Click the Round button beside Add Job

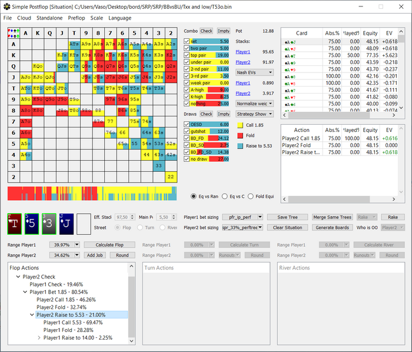[x=122, y=255]
